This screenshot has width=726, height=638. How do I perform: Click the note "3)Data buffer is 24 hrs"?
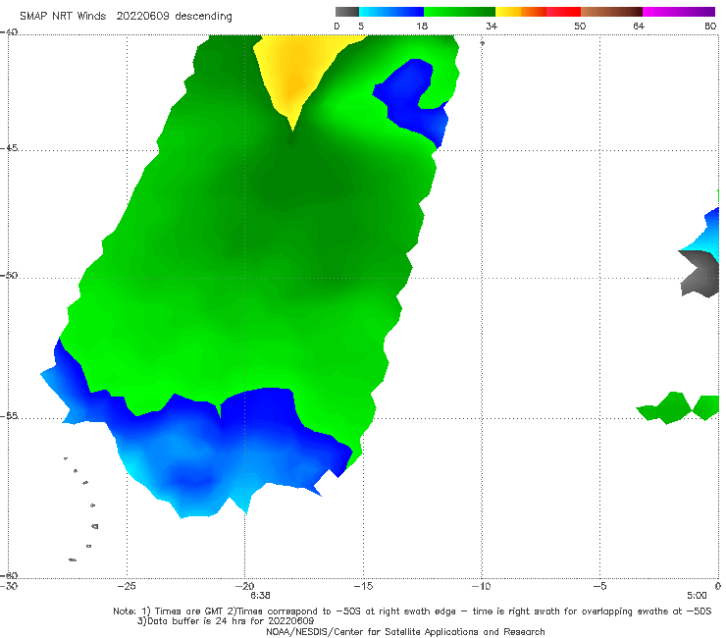226,621
